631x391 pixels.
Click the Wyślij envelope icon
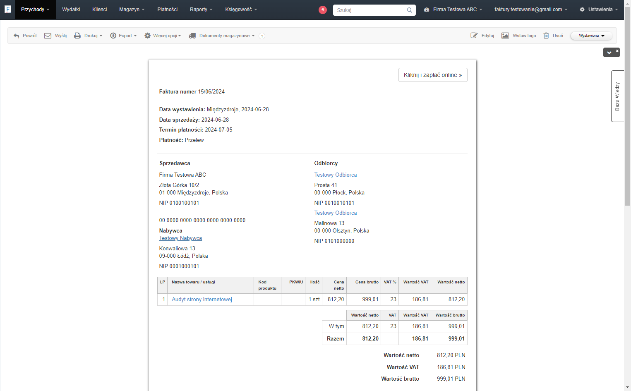[48, 36]
